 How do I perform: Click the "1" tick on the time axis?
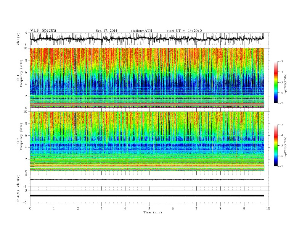pos(54,208)
